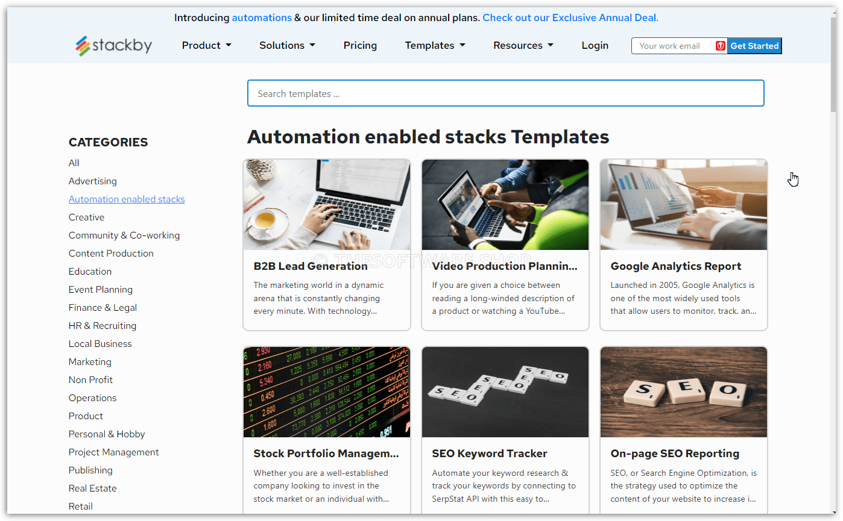Screen dimensions: 843x521
Task: Select the Education category
Action: click(x=90, y=271)
